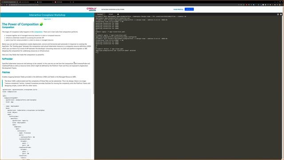Viewport: 284px width, 160px height.
Task: Open terminal settings gear icon
Action: pyautogui.click(x=281, y=14)
